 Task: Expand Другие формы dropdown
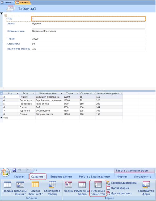point(120,193)
